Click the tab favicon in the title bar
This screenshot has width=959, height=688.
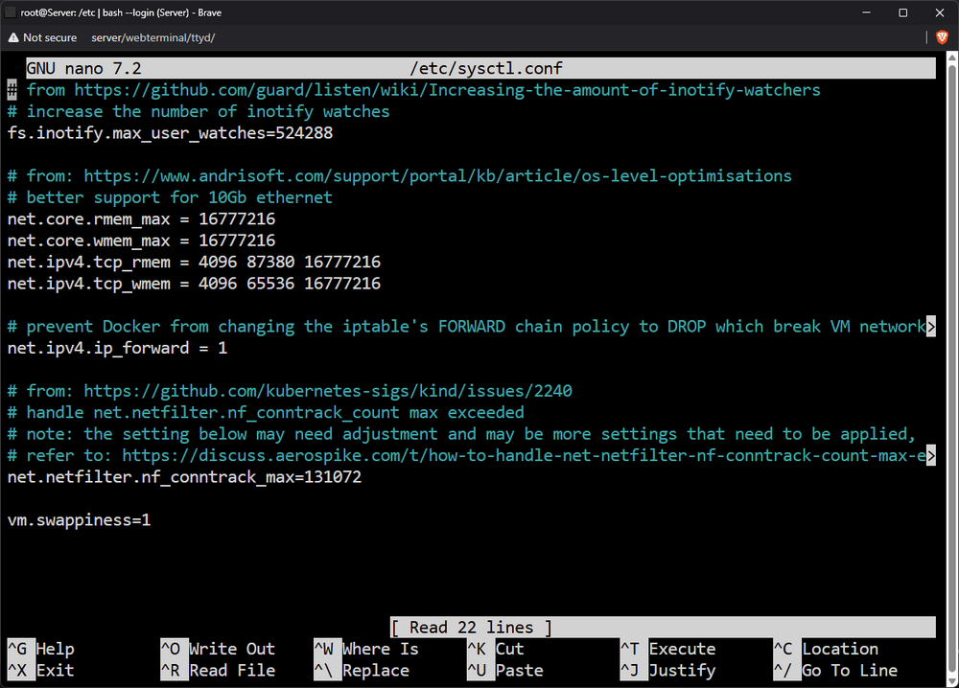10,12
